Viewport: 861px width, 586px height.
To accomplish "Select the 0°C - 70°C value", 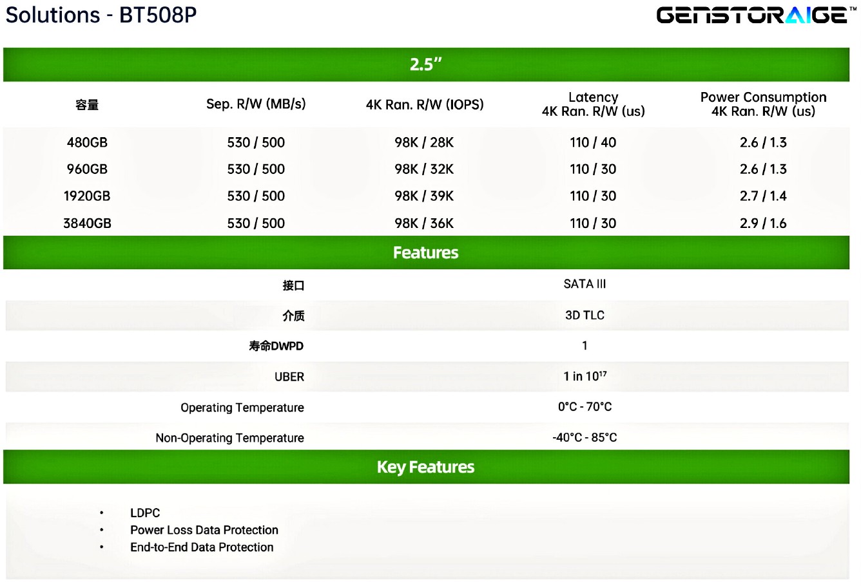I will (585, 407).
